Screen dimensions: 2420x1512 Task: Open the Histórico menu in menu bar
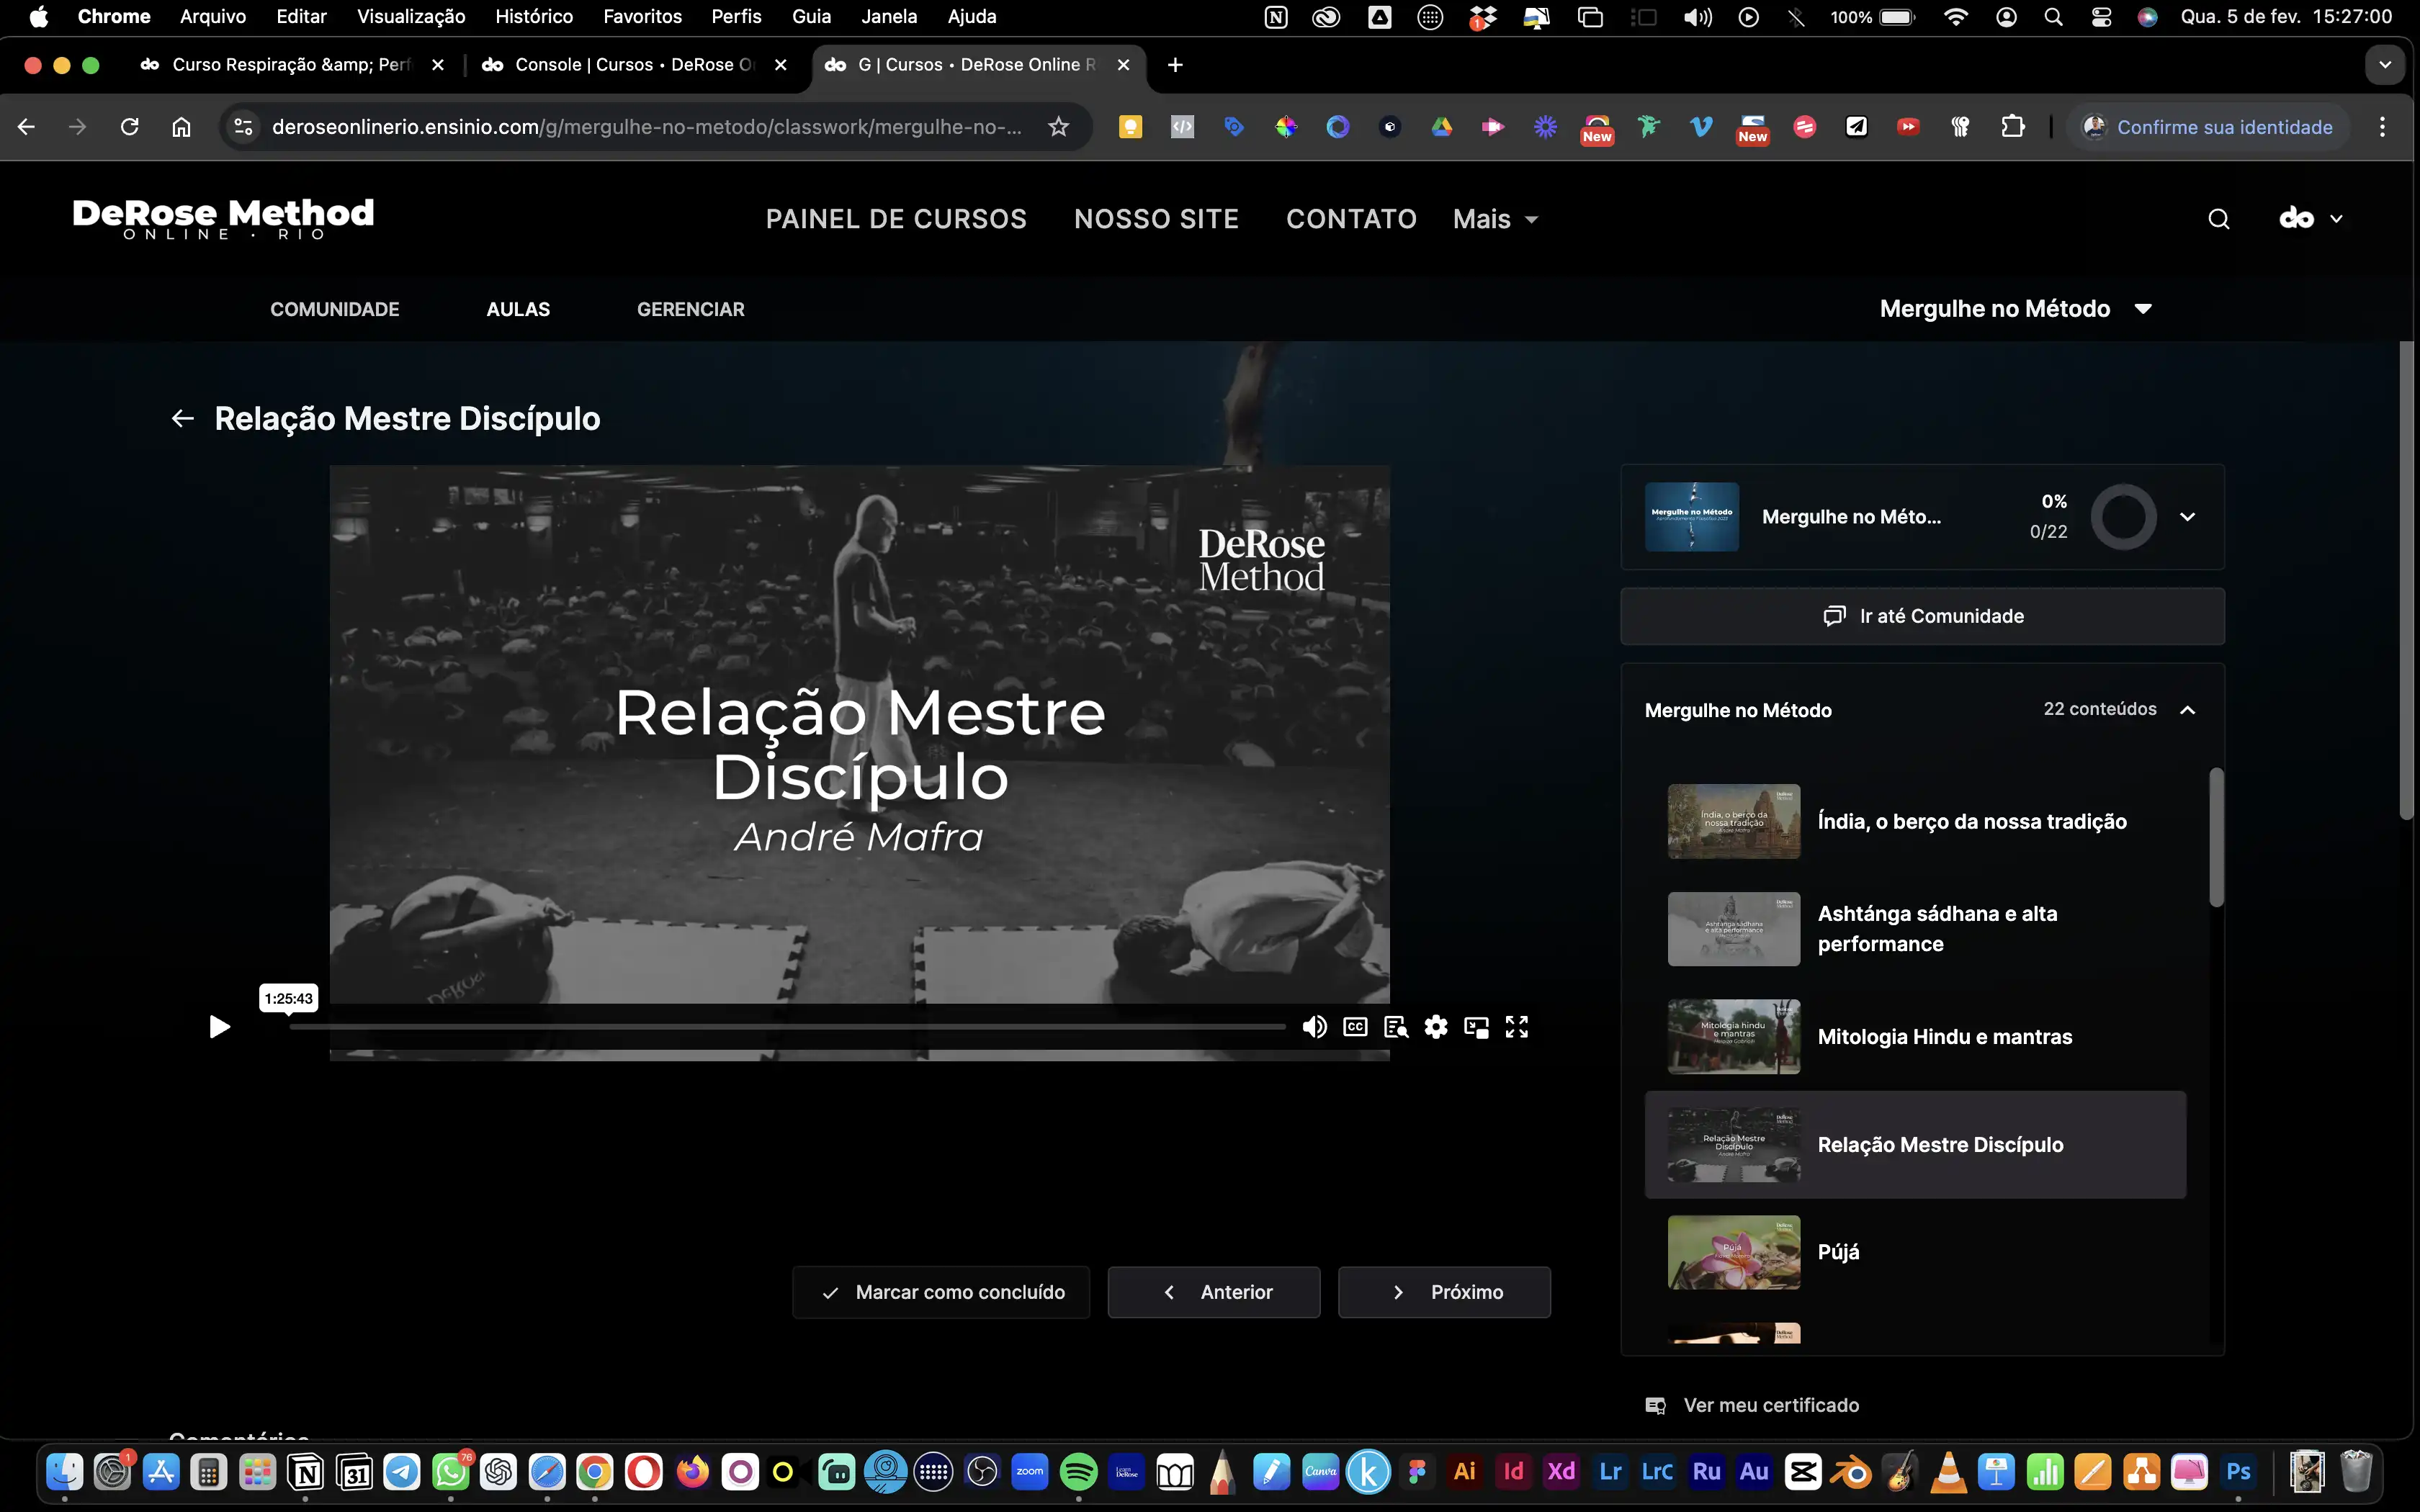coord(534,17)
